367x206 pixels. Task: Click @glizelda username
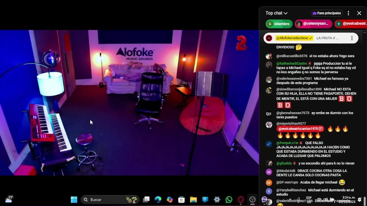[284, 163]
